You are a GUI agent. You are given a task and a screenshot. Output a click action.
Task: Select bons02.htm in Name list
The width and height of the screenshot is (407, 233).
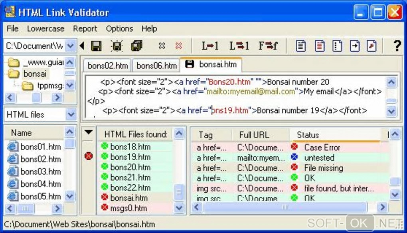34,159
